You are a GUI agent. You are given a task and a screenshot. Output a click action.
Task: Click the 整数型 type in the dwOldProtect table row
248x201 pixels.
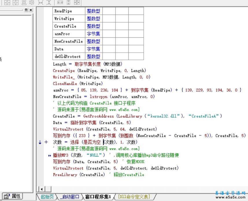[93, 56]
